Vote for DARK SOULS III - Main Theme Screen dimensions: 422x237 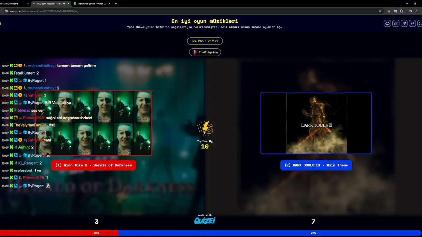(x=316, y=165)
